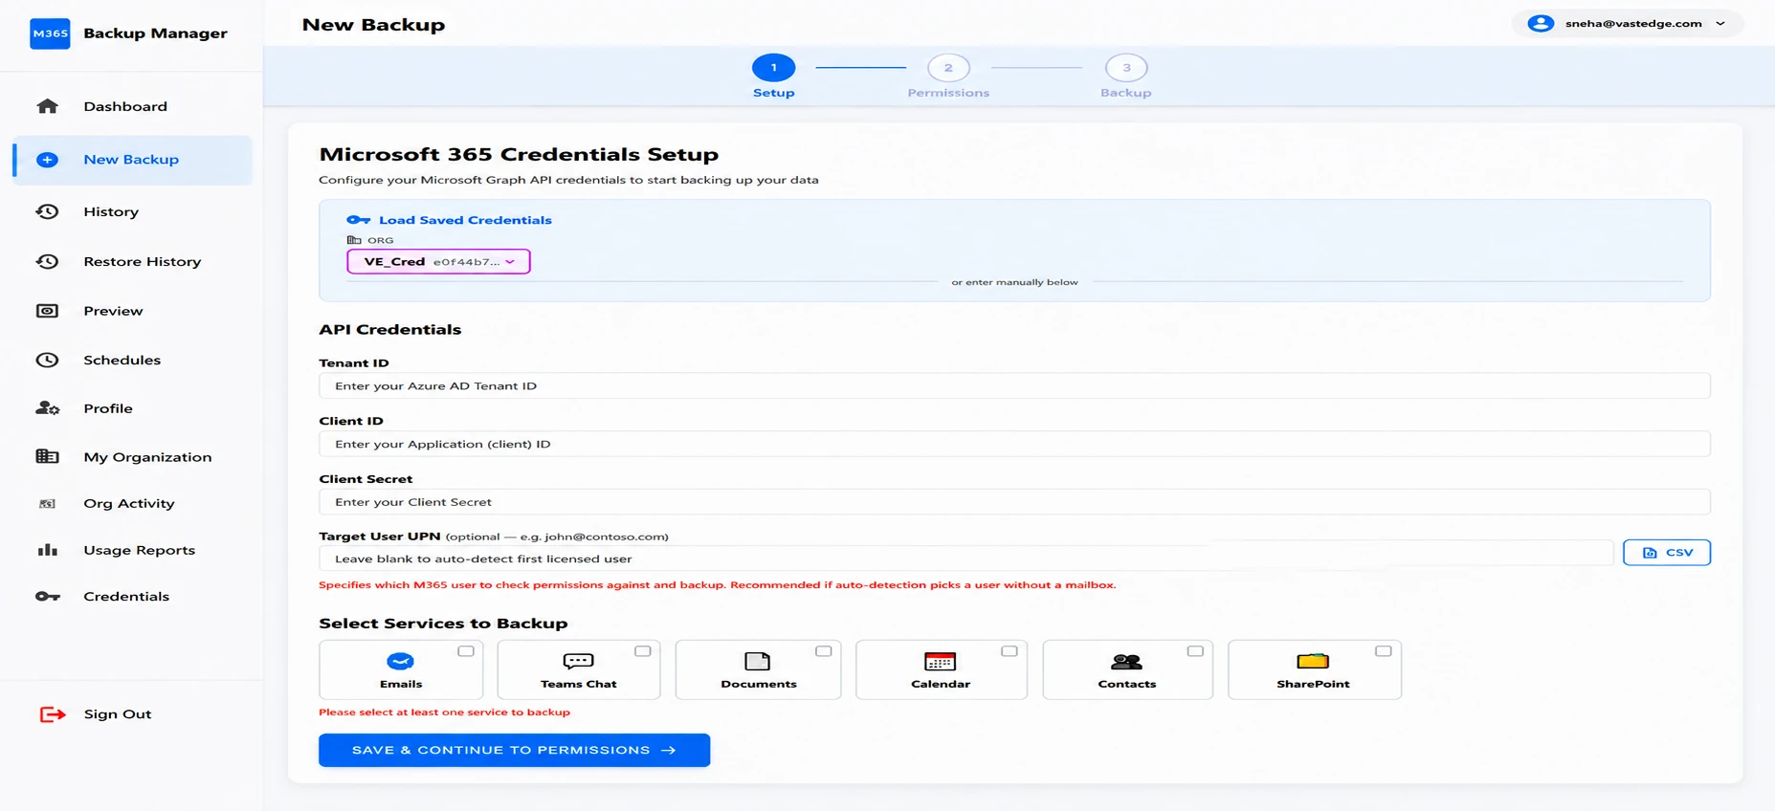Image resolution: width=1775 pixels, height=811 pixels.
Task: Click the Credentials key icon in sidebar
Action: pos(47,597)
